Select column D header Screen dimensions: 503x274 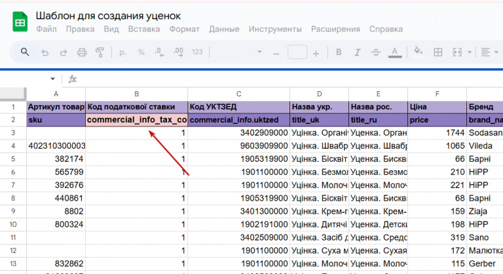click(319, 94)
